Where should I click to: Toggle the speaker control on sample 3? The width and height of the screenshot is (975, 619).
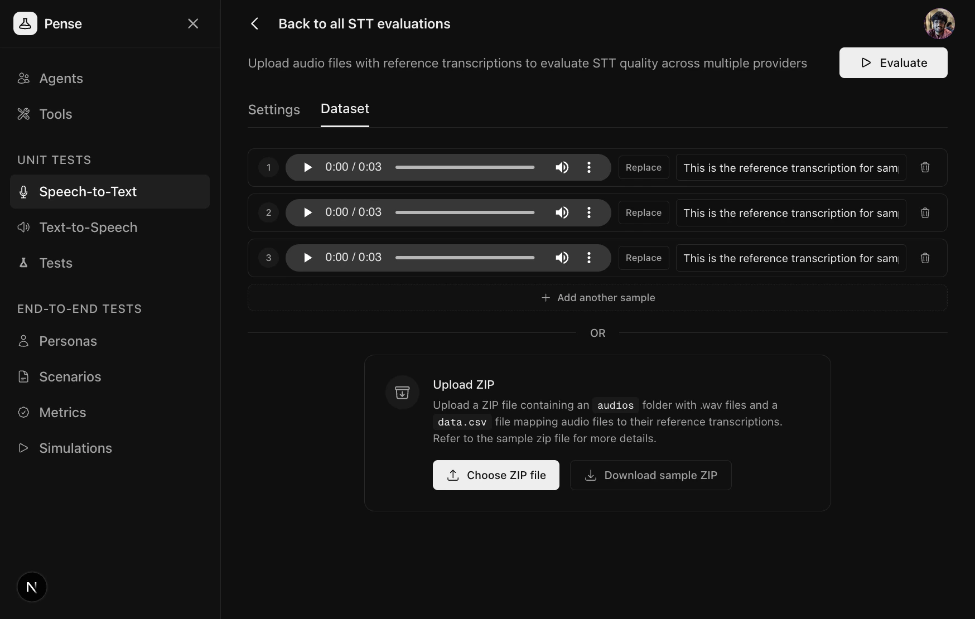562,258
